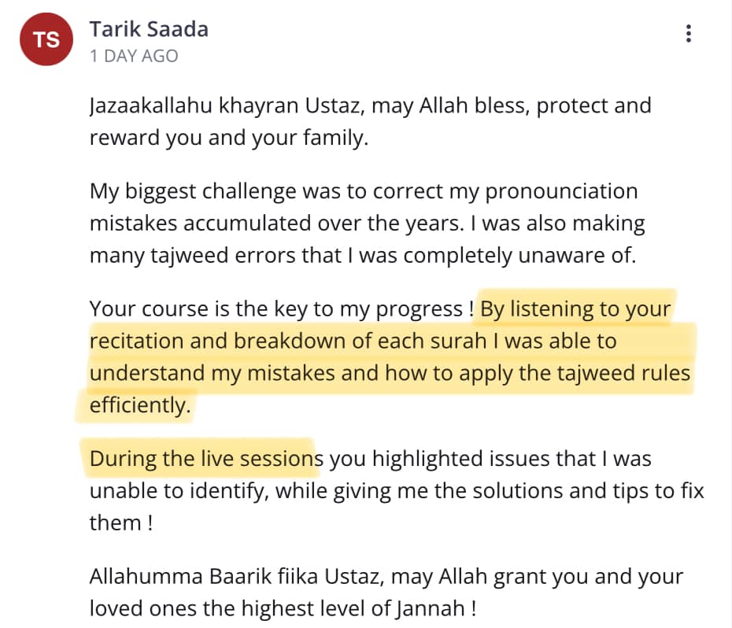The image size is (732, 628).
Task: Click highlighted line "recitation and breakdown of each surah"
Action: pyautogui.click(x=353, y=342)
